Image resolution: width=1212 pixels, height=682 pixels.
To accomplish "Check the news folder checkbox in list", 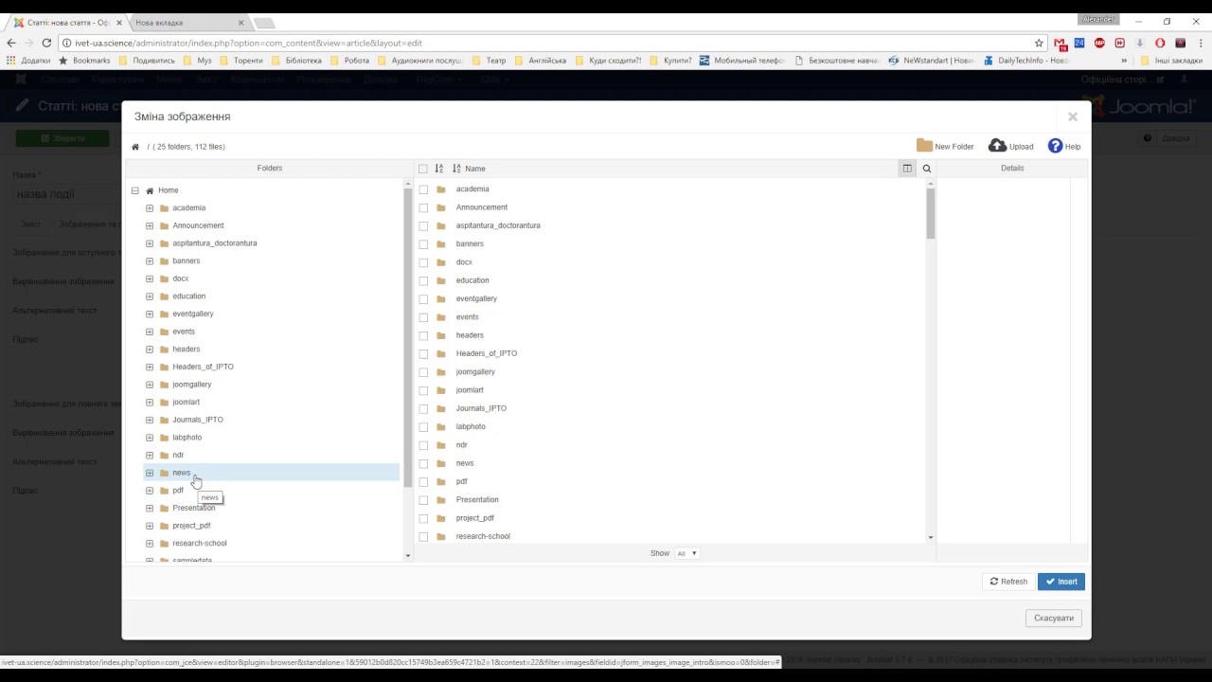I will tap(423, 463).
